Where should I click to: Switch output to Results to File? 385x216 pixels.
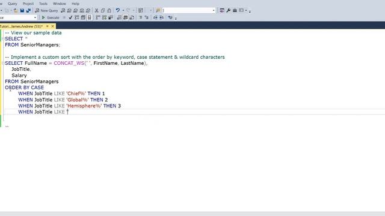[x=132, y=17]
